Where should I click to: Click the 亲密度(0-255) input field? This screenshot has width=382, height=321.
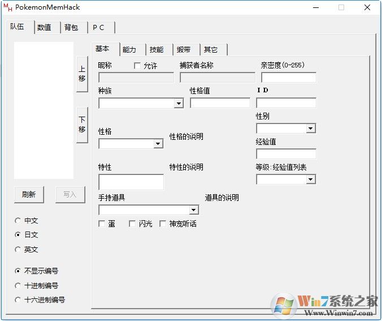coord(289,78)
